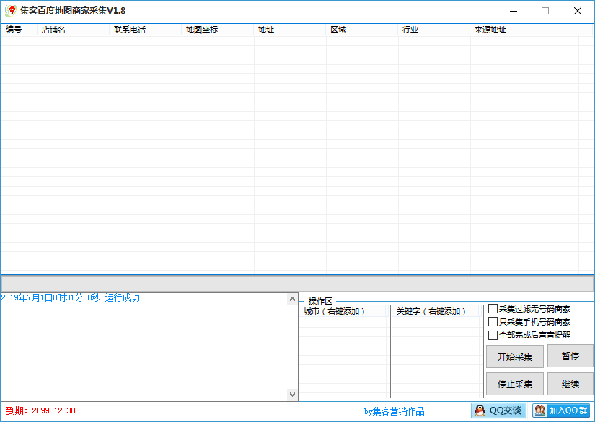Click log scrollbar down arrow
Image resolution: width=595 pixels, height=422 pixels.
tap(292, 395)
